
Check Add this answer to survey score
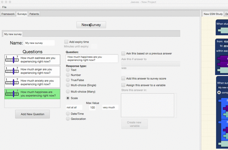point(123,79)
